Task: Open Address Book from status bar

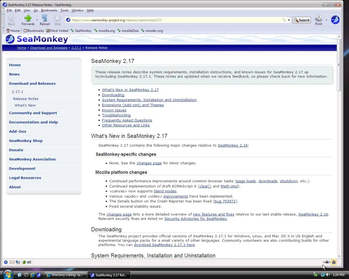Action: (x=24, y=262)
